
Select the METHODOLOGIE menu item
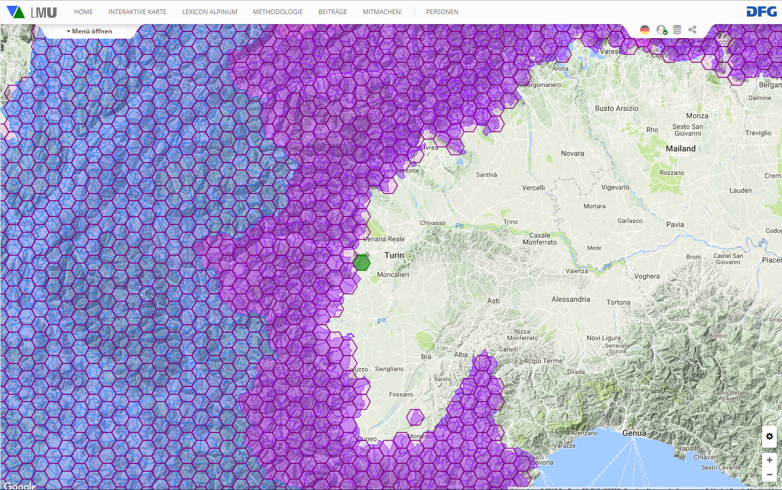click(x=278, y=12)
